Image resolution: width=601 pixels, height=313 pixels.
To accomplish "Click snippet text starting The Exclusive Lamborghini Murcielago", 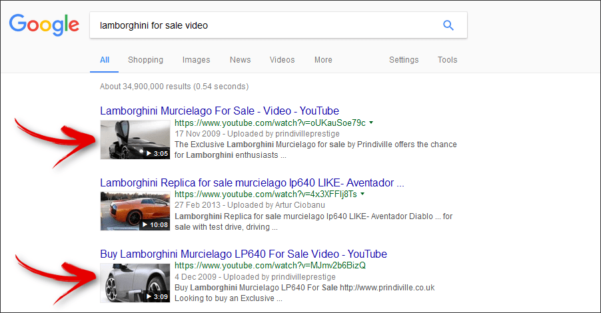I will tap(316, 150).
